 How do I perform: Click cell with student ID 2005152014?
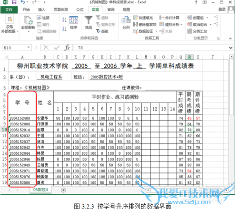point(22,130)
